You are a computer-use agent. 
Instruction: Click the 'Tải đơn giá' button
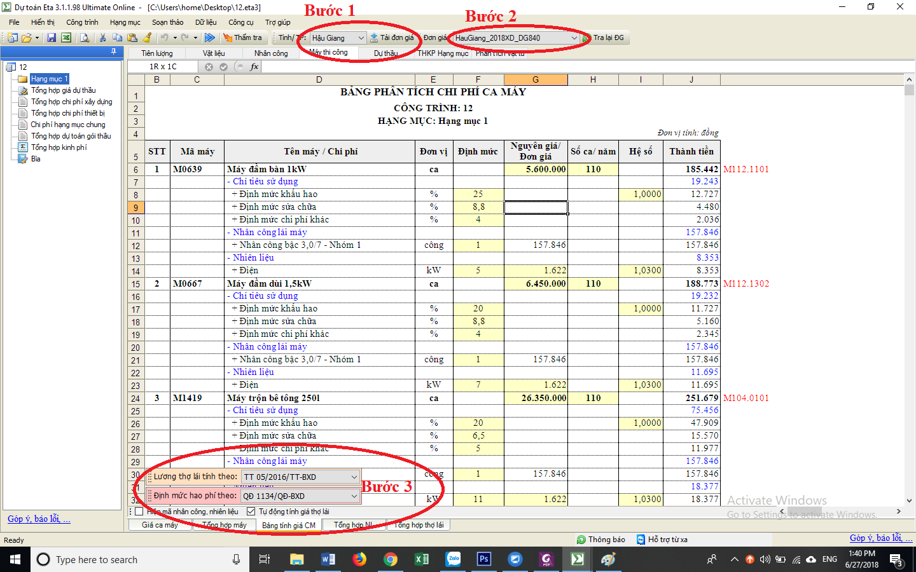click(x=392, y=38)
